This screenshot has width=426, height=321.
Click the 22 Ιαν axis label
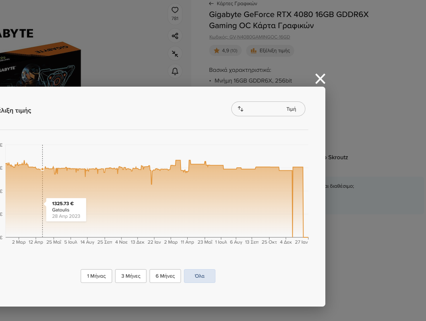[x=154, y=242]
